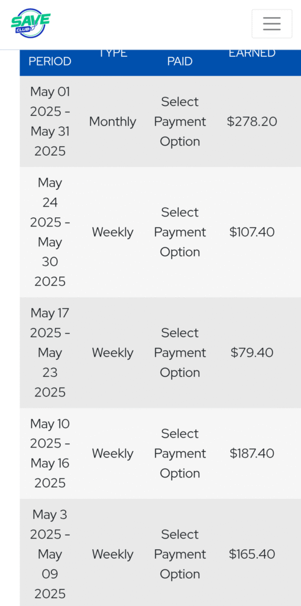Click the Save Club logo

tap(31, 23)
